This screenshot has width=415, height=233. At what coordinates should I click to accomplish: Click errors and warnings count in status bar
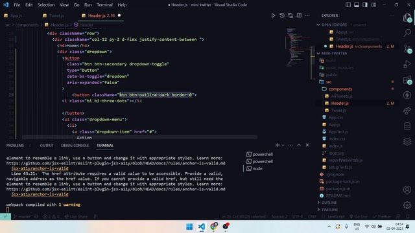[x=51, y=217]
